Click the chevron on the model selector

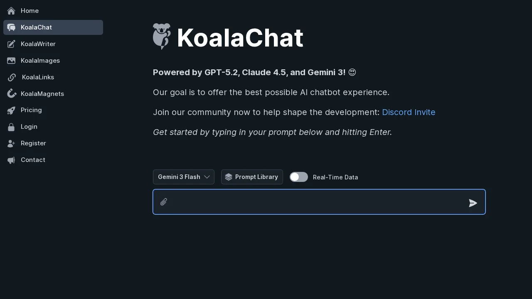207,177
